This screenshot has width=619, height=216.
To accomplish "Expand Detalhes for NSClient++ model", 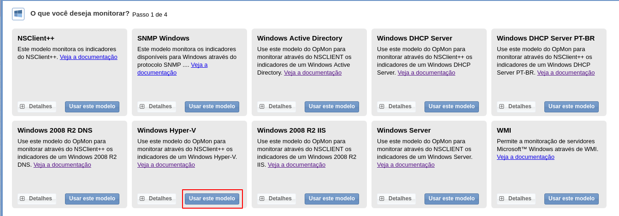I will (x=37, y=106).
